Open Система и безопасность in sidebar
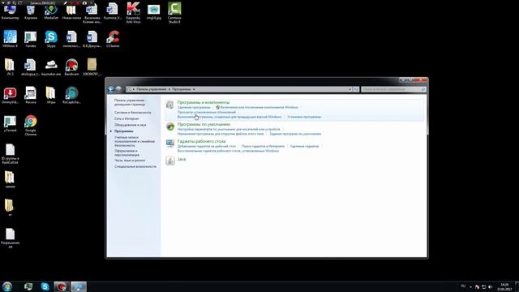This screenshot has height=292, width=519. 133,113
